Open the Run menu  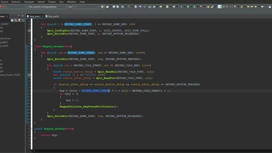click(61, 2)
